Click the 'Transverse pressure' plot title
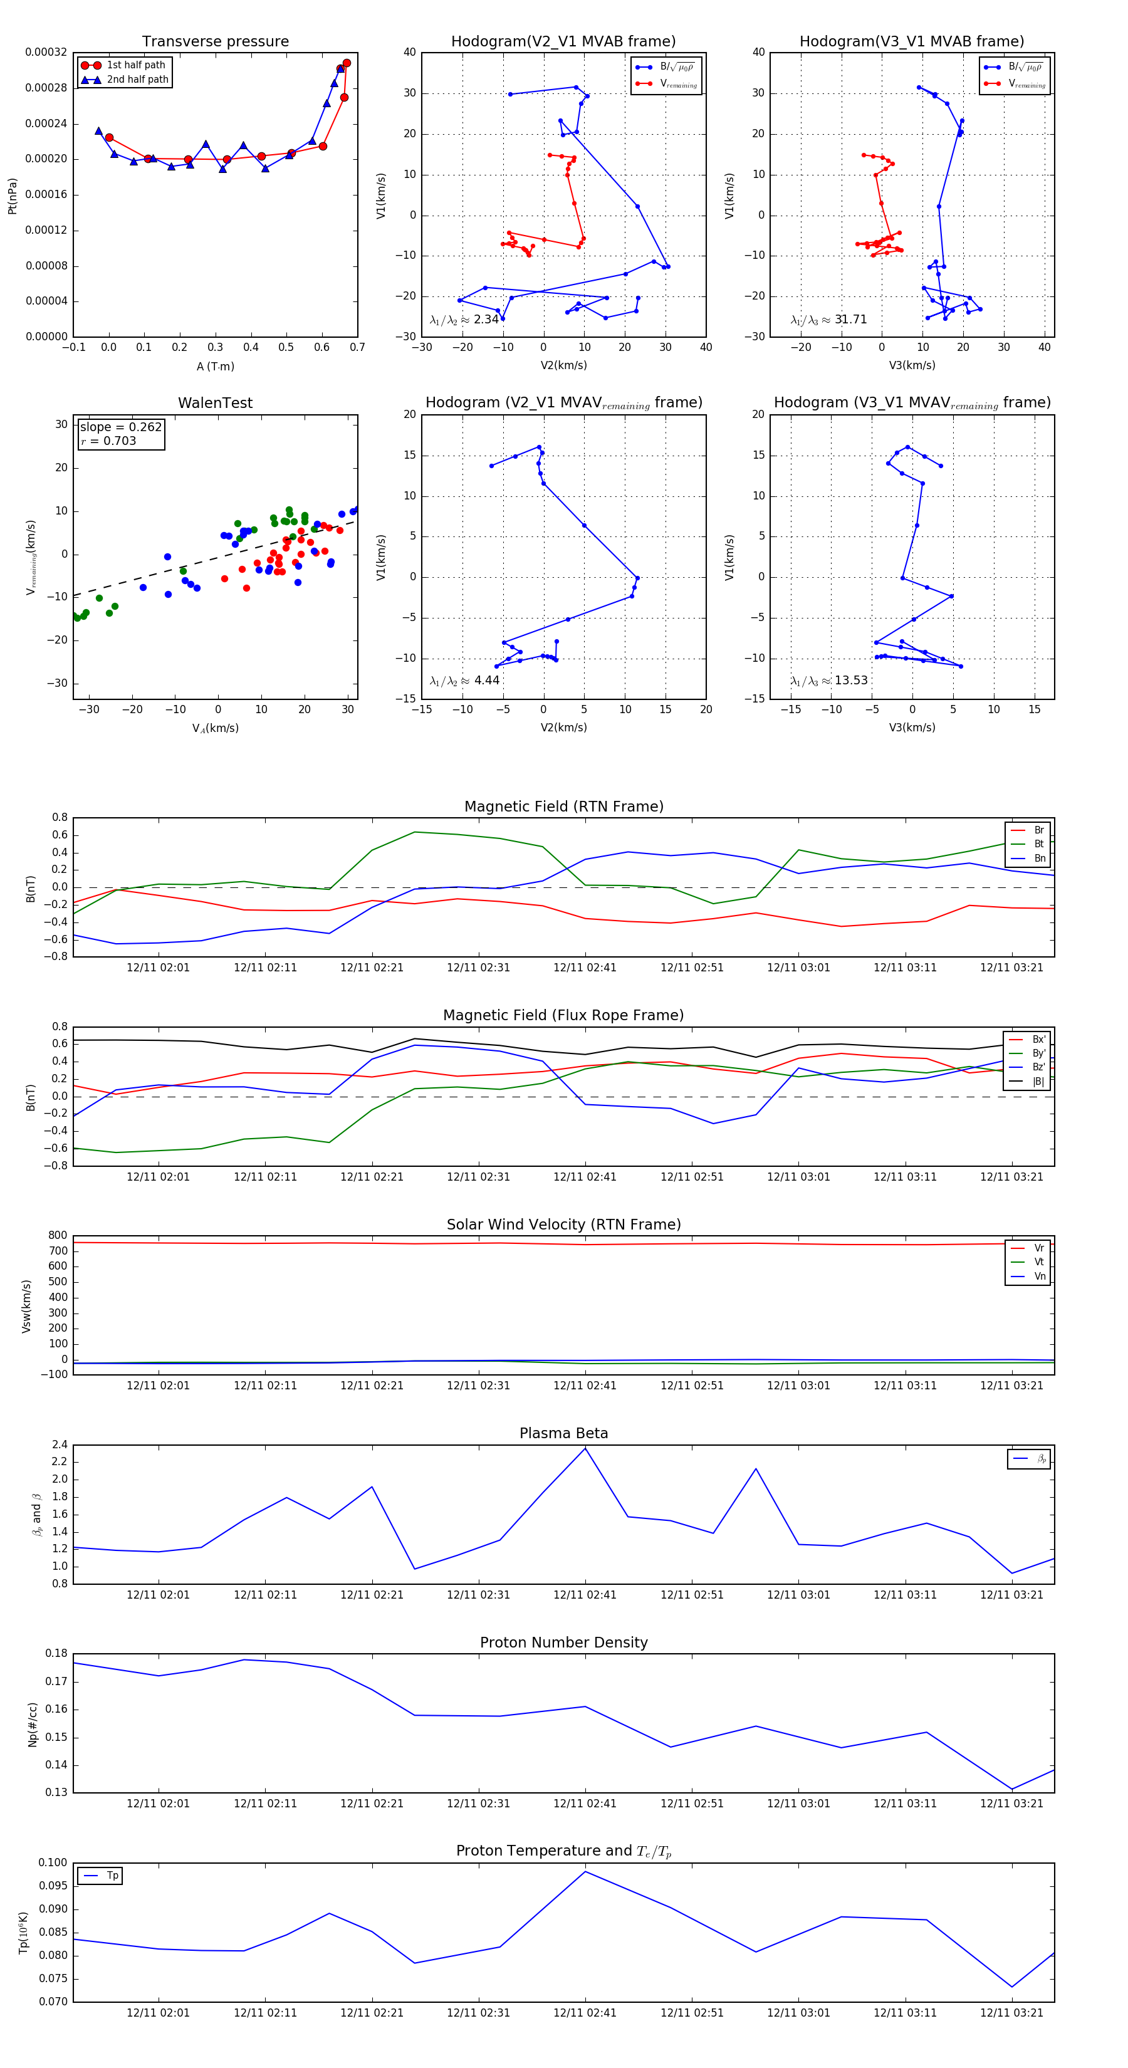 coord(215,41)
